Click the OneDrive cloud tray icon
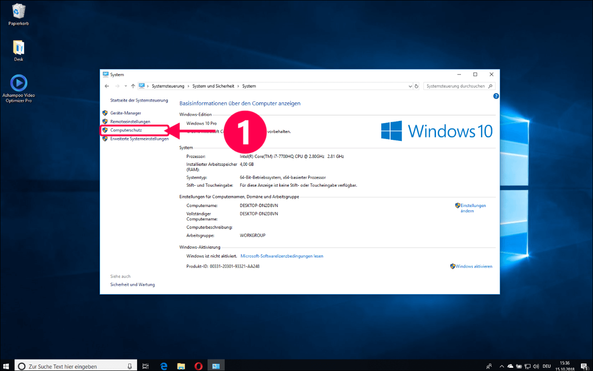Viewport: 593px width, 371px height. tap(511, 366)
